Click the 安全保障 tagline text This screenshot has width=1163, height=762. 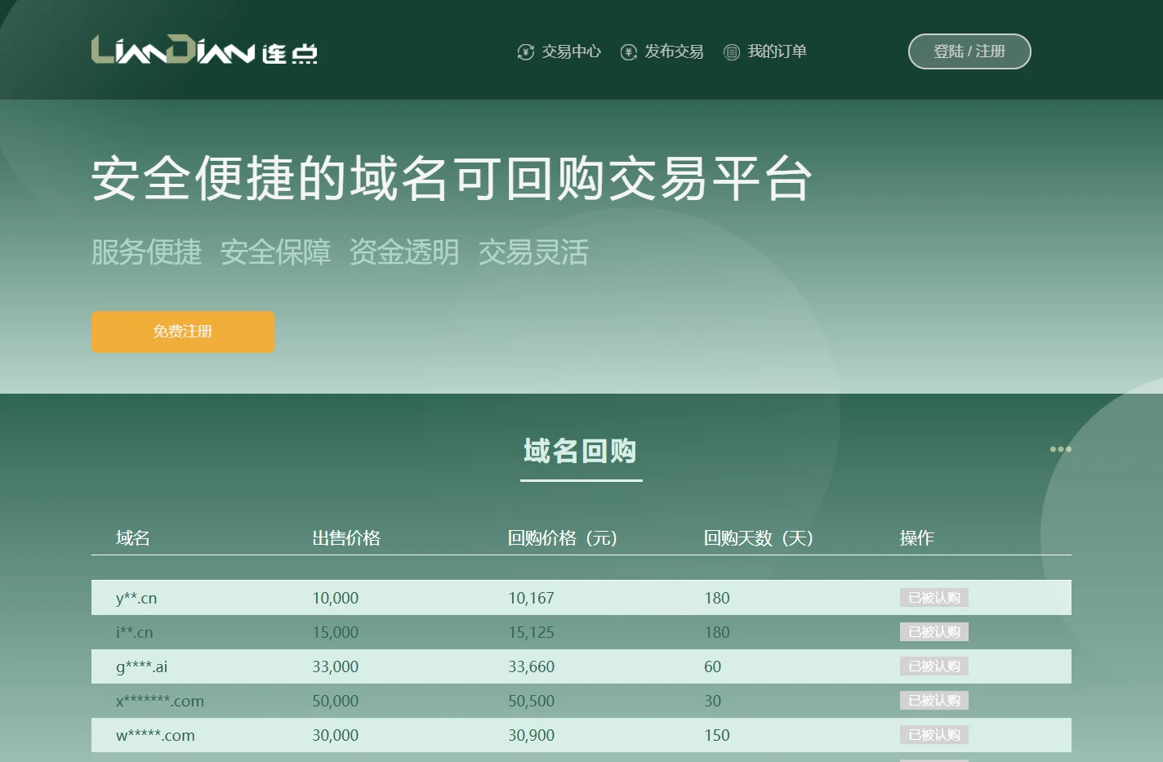[275, 252]
